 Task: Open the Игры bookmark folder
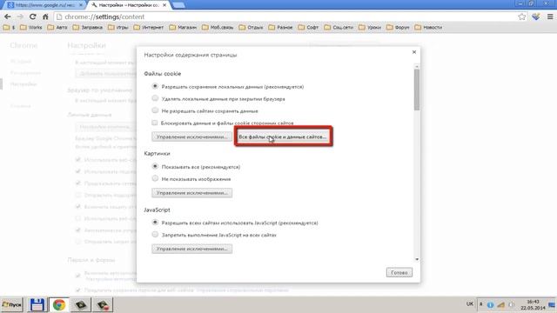tap(118, 27)
